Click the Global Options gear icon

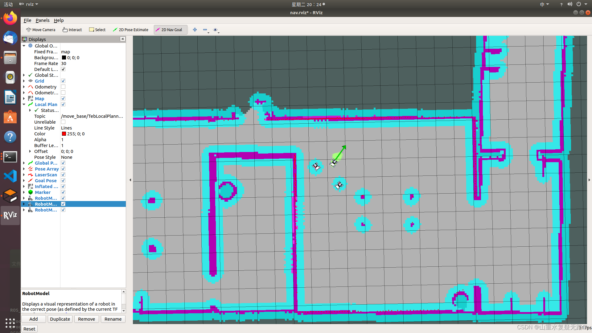pyautogui.click(x=31, y=46)
